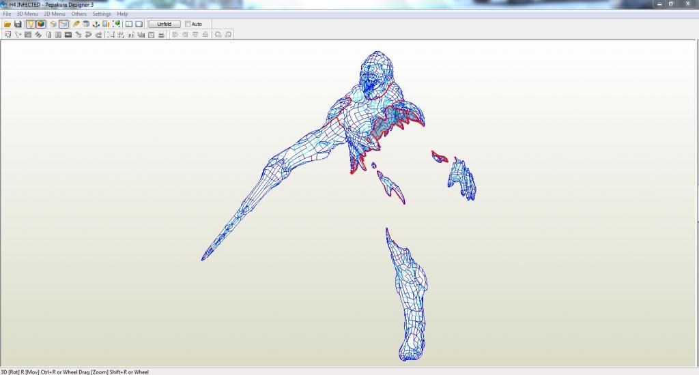Image resolution: width=699 pixels, height=375 pixels.
Task: Click the page number icon in lower toolbar
Action: 131,35
